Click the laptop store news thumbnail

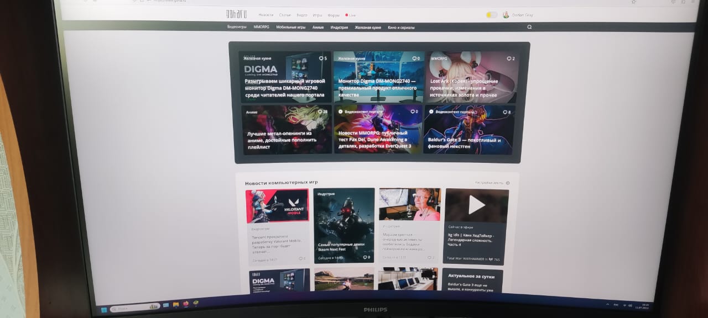(x=408, y=279)
